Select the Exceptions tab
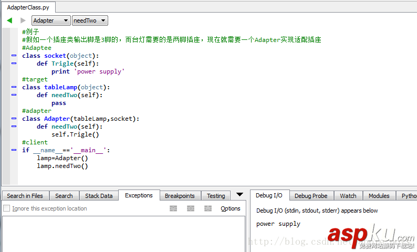The width and height of the screenshot is (417, 252). point(139,195)
